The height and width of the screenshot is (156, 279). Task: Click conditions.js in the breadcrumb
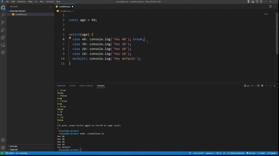(65, 11)
